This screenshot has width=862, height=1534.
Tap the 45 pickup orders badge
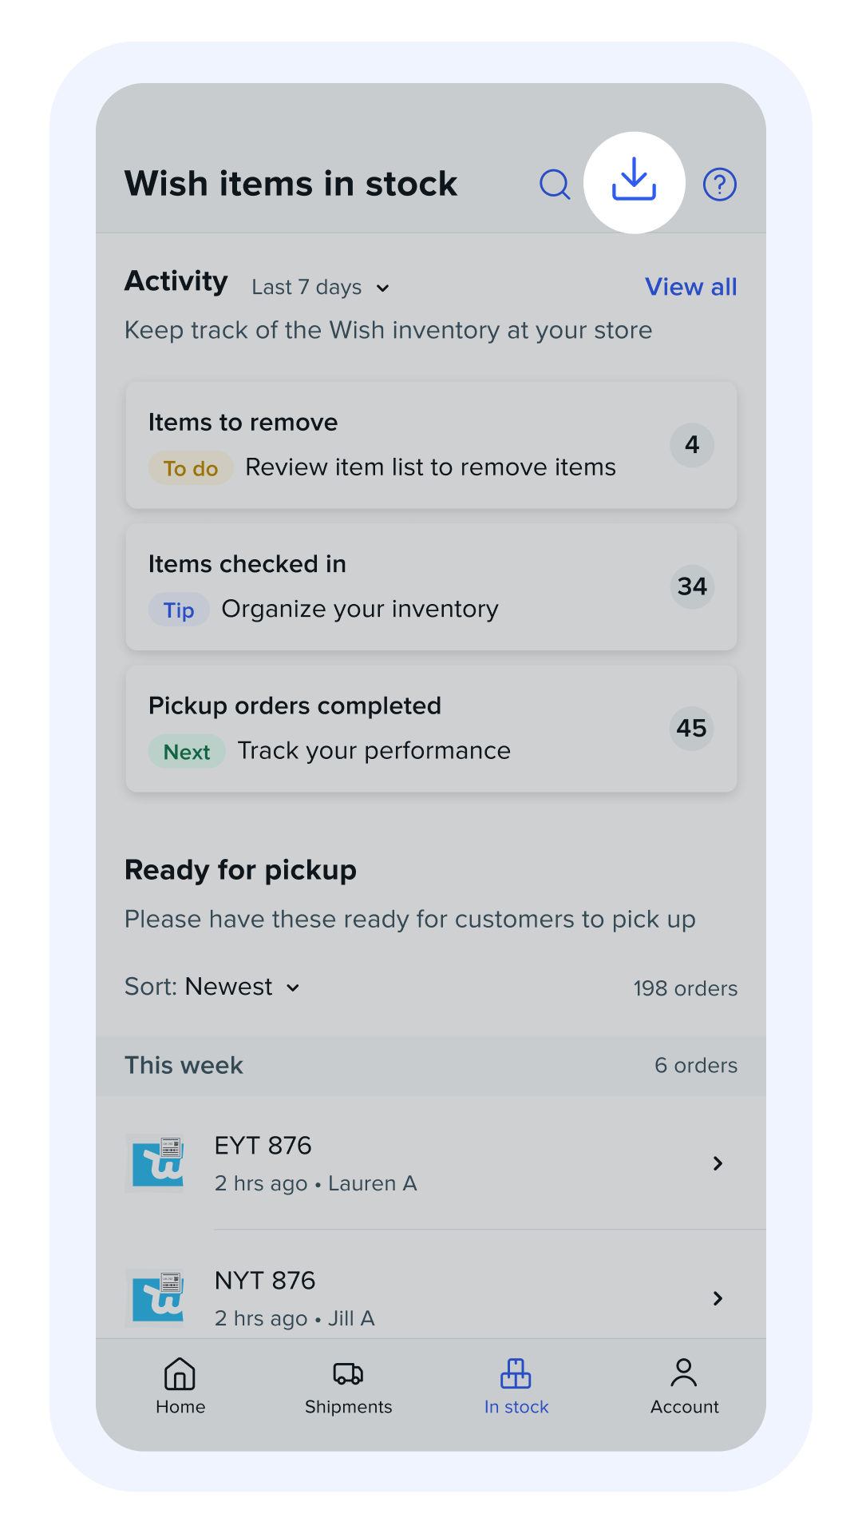click(691, 729)
